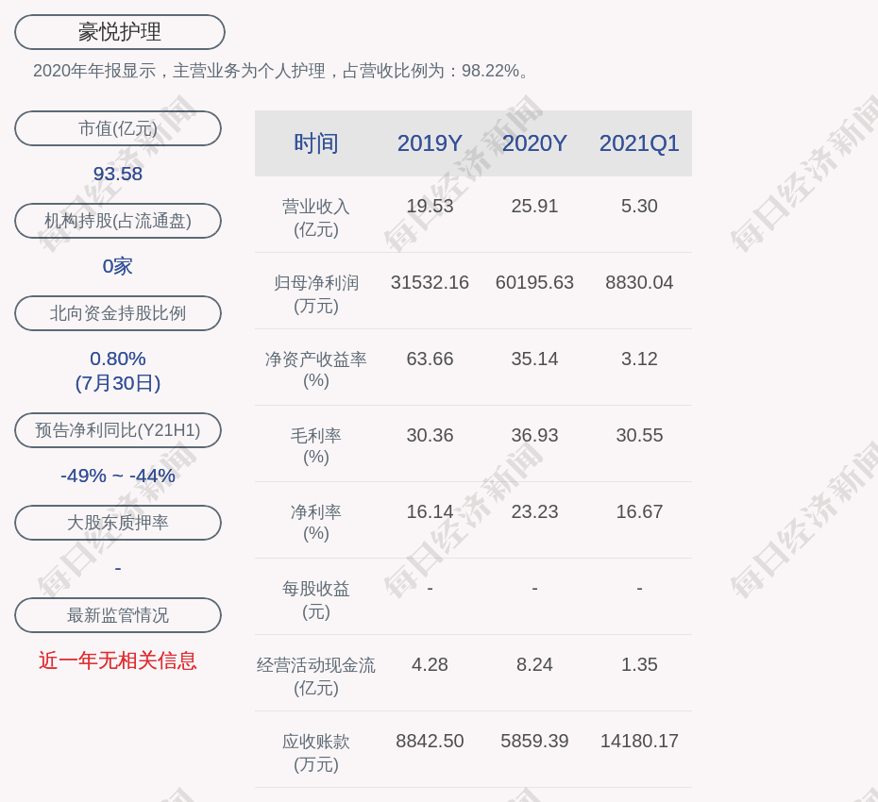The height and width of the screenshot is (802, 878).
Task: Select the 2020Y column header
Action: pyautogui.click(x=534, y=143)
